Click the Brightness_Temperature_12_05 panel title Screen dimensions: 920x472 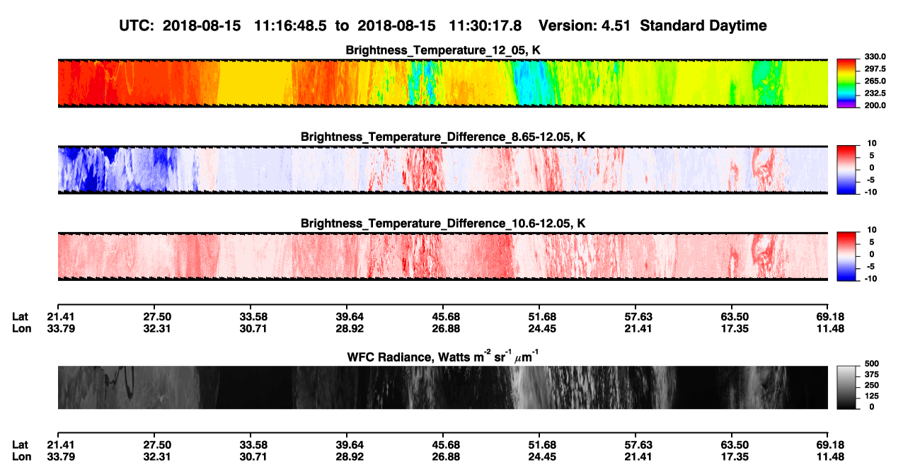click(x=442, y=50)
